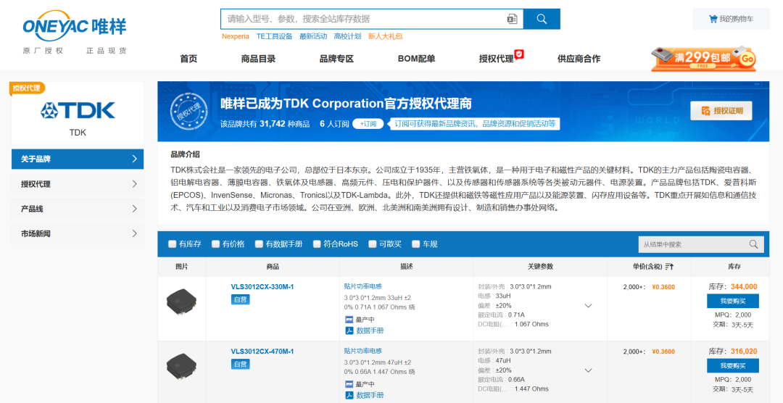Check the 有数据手册 filter option
The height and width of the screenshot is (403, 783).
point(259,244)
